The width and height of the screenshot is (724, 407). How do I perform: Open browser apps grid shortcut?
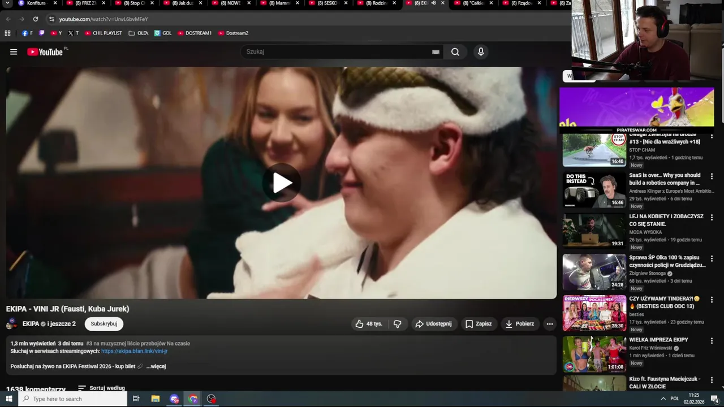7,33
